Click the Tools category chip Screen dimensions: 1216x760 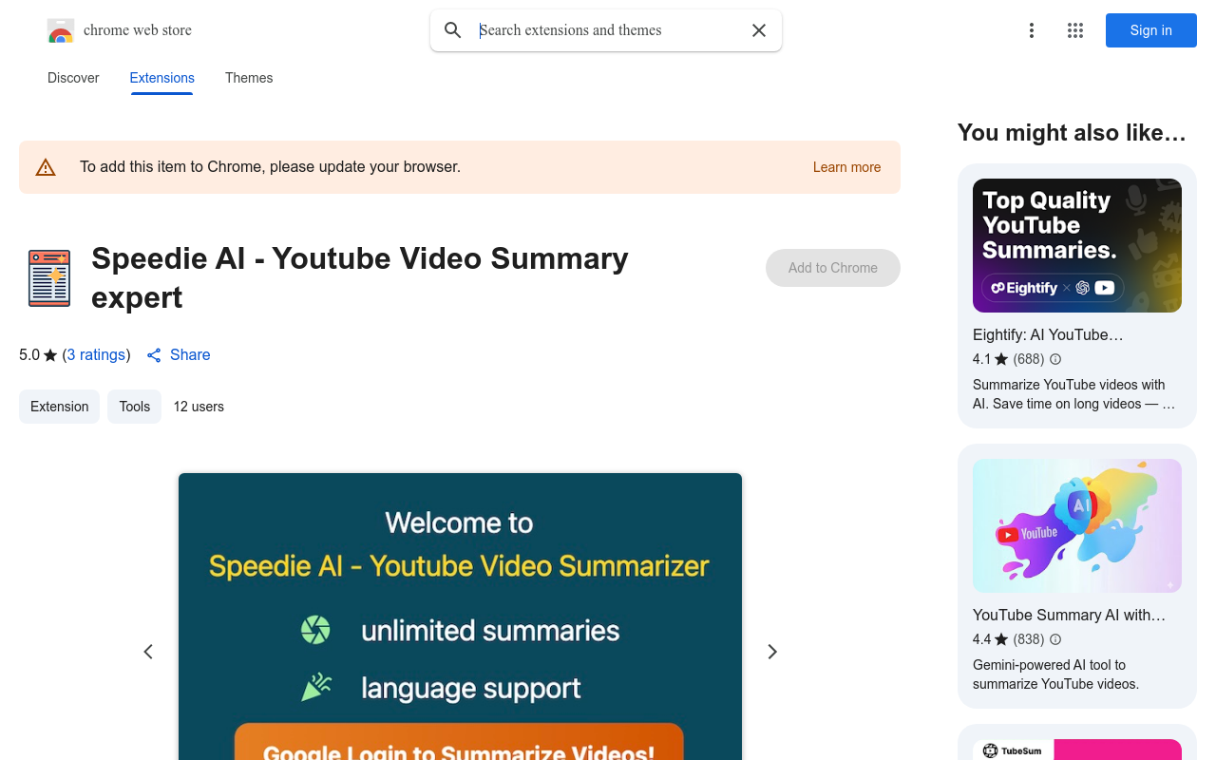click(x=134, y=407)
